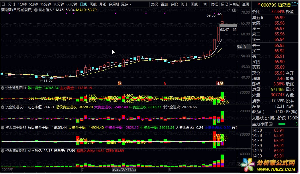Switch to 15分钟 period

point(46,4)
